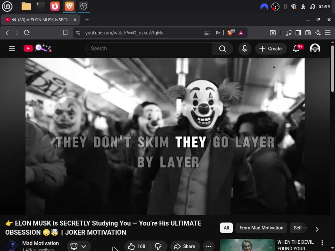Search with voice microphone button
Screen dimensions: 335x251
[x=245, y=49]
